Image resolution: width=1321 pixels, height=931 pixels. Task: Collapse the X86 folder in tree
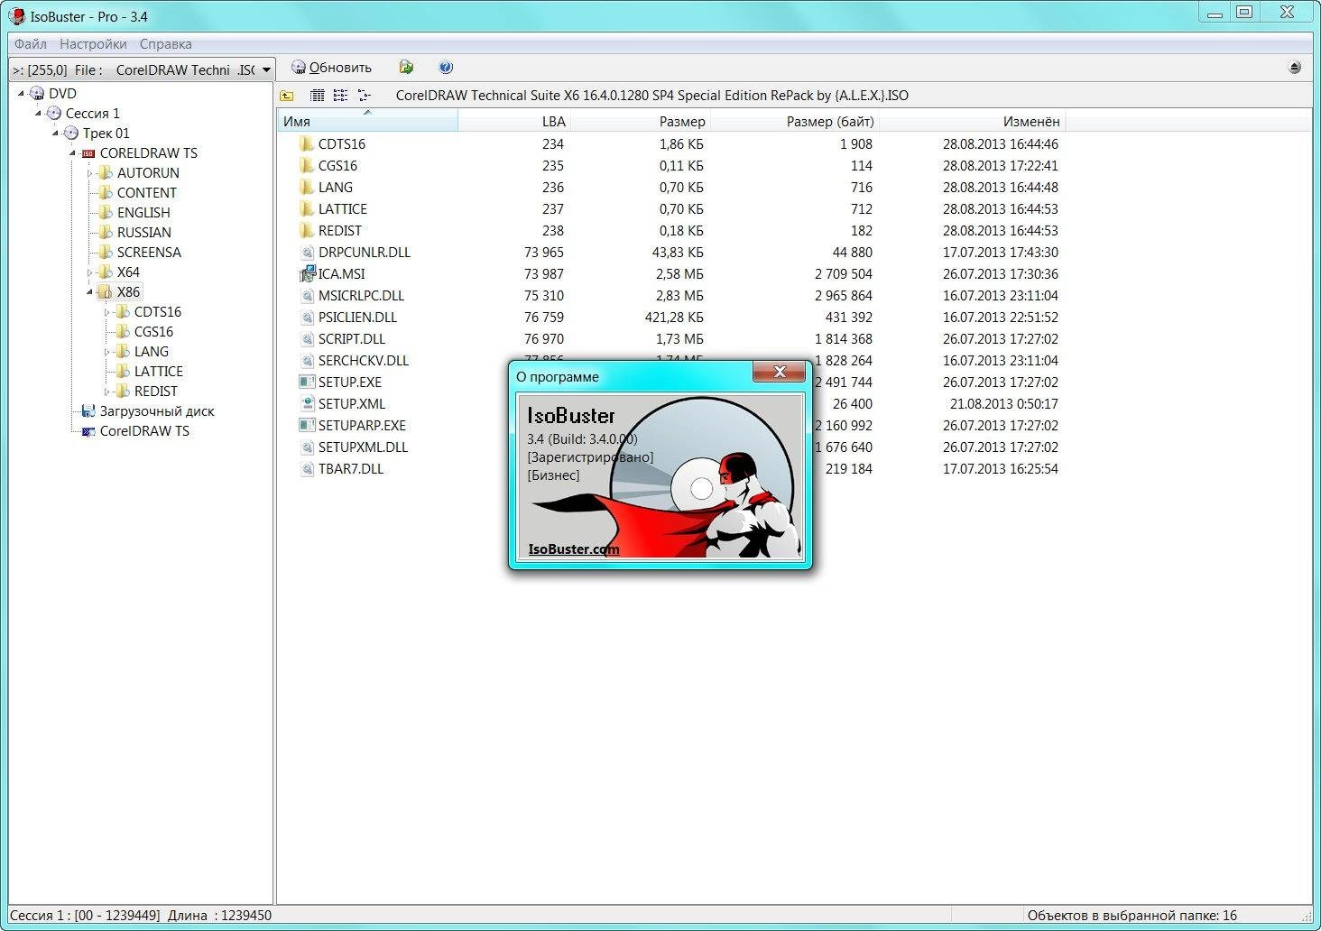[x=89, y=291]
